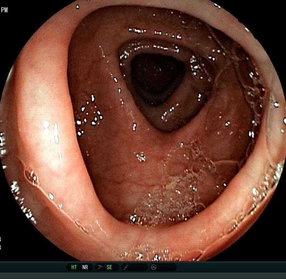Select the structure enhancement curve icon
Screen dimensions: 286x279
click(x=100, y=267)
